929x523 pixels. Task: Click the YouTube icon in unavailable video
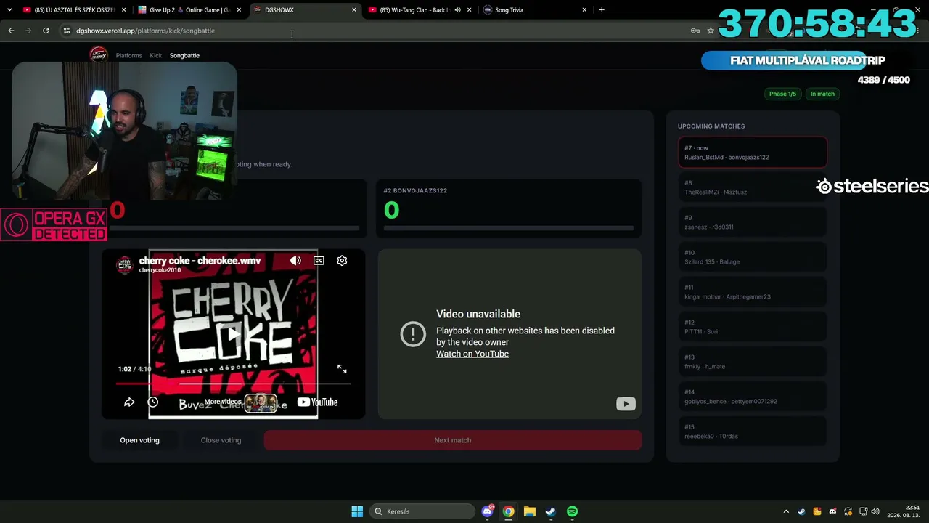point(626,404)
